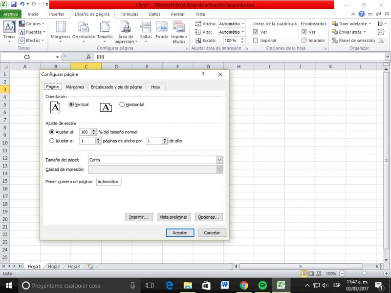
Task: Switch to 'Encabezado y pie de página' tab
Action: click(116, 87)
